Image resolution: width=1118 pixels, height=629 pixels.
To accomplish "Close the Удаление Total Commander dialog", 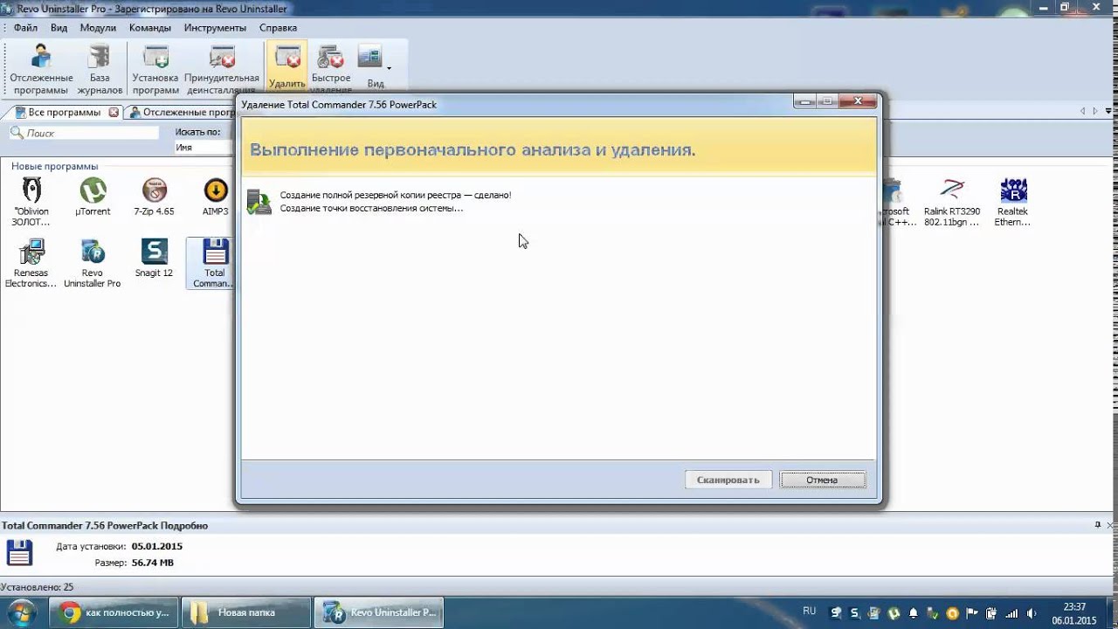I will [x=858, y=101].
